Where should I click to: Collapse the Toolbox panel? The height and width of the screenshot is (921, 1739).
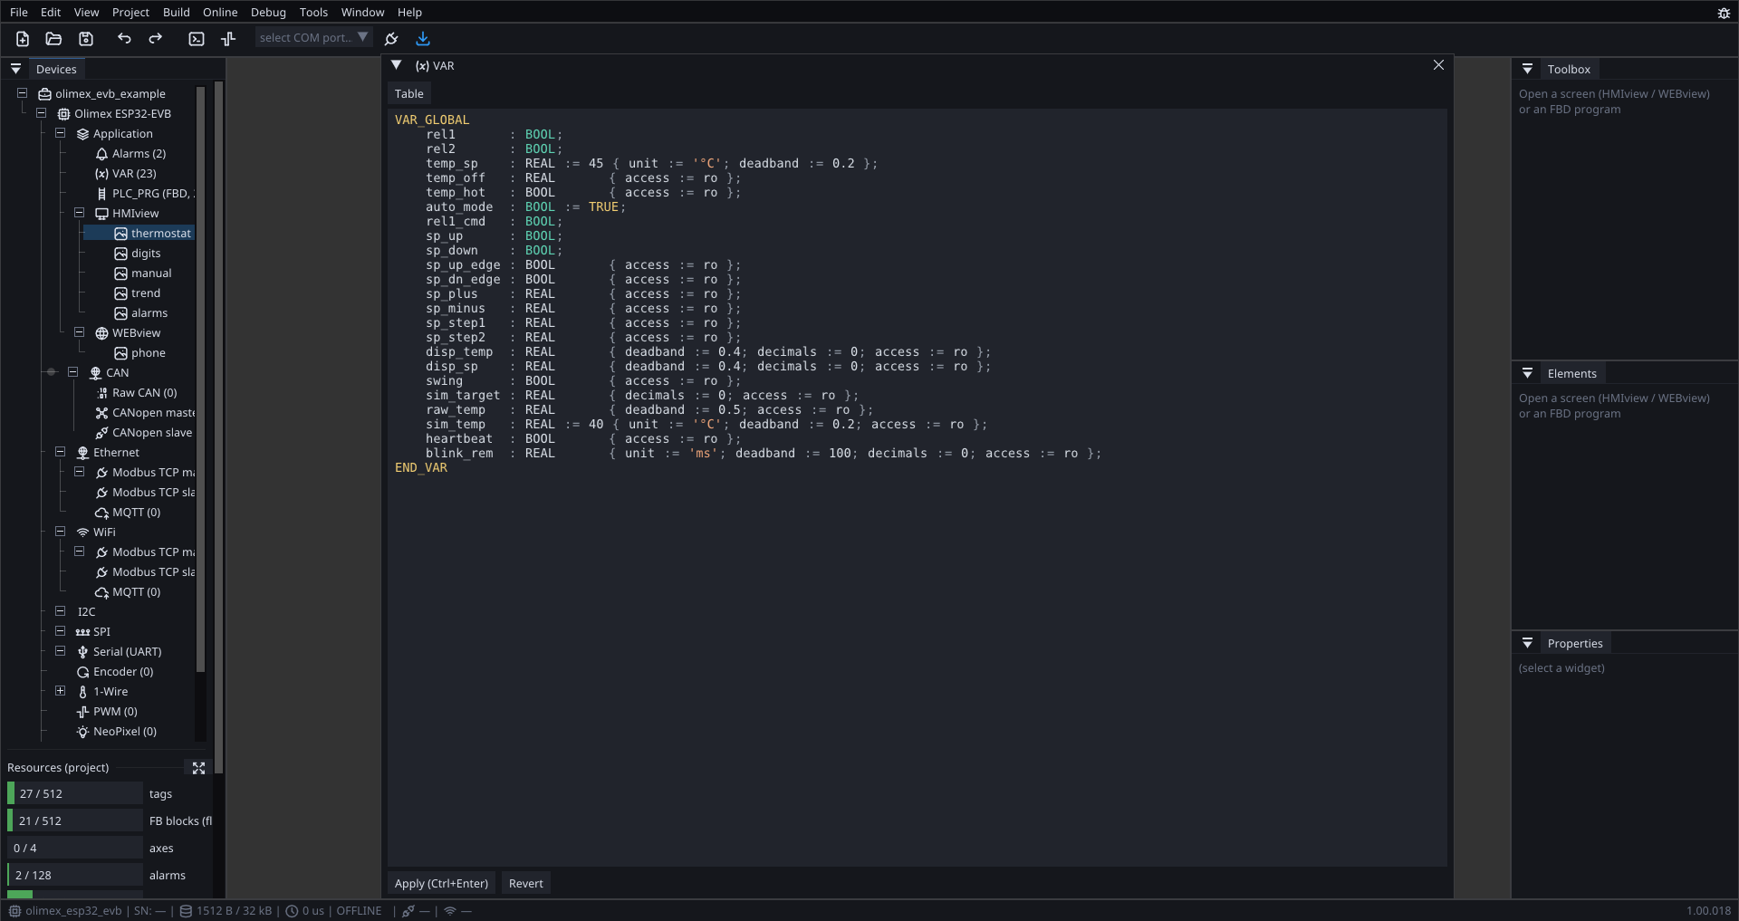coord(1527,69)
